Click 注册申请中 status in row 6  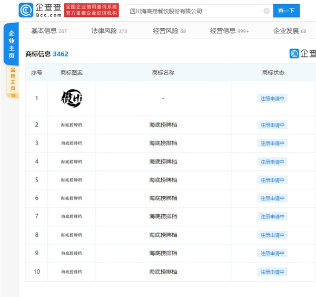tap(272, 198)
